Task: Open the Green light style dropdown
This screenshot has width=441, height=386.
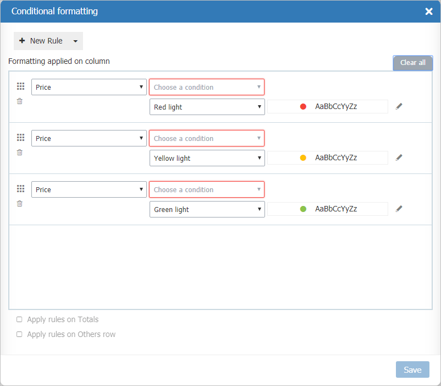Action: 207,209
